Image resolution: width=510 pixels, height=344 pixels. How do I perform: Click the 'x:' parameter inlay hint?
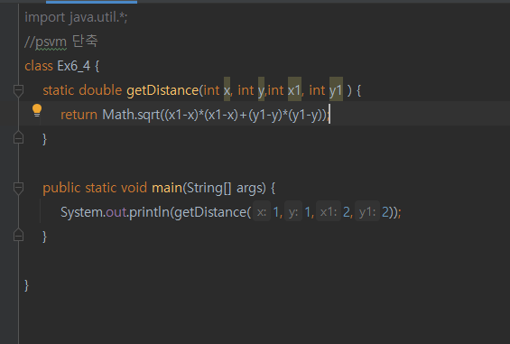(262, 212)
